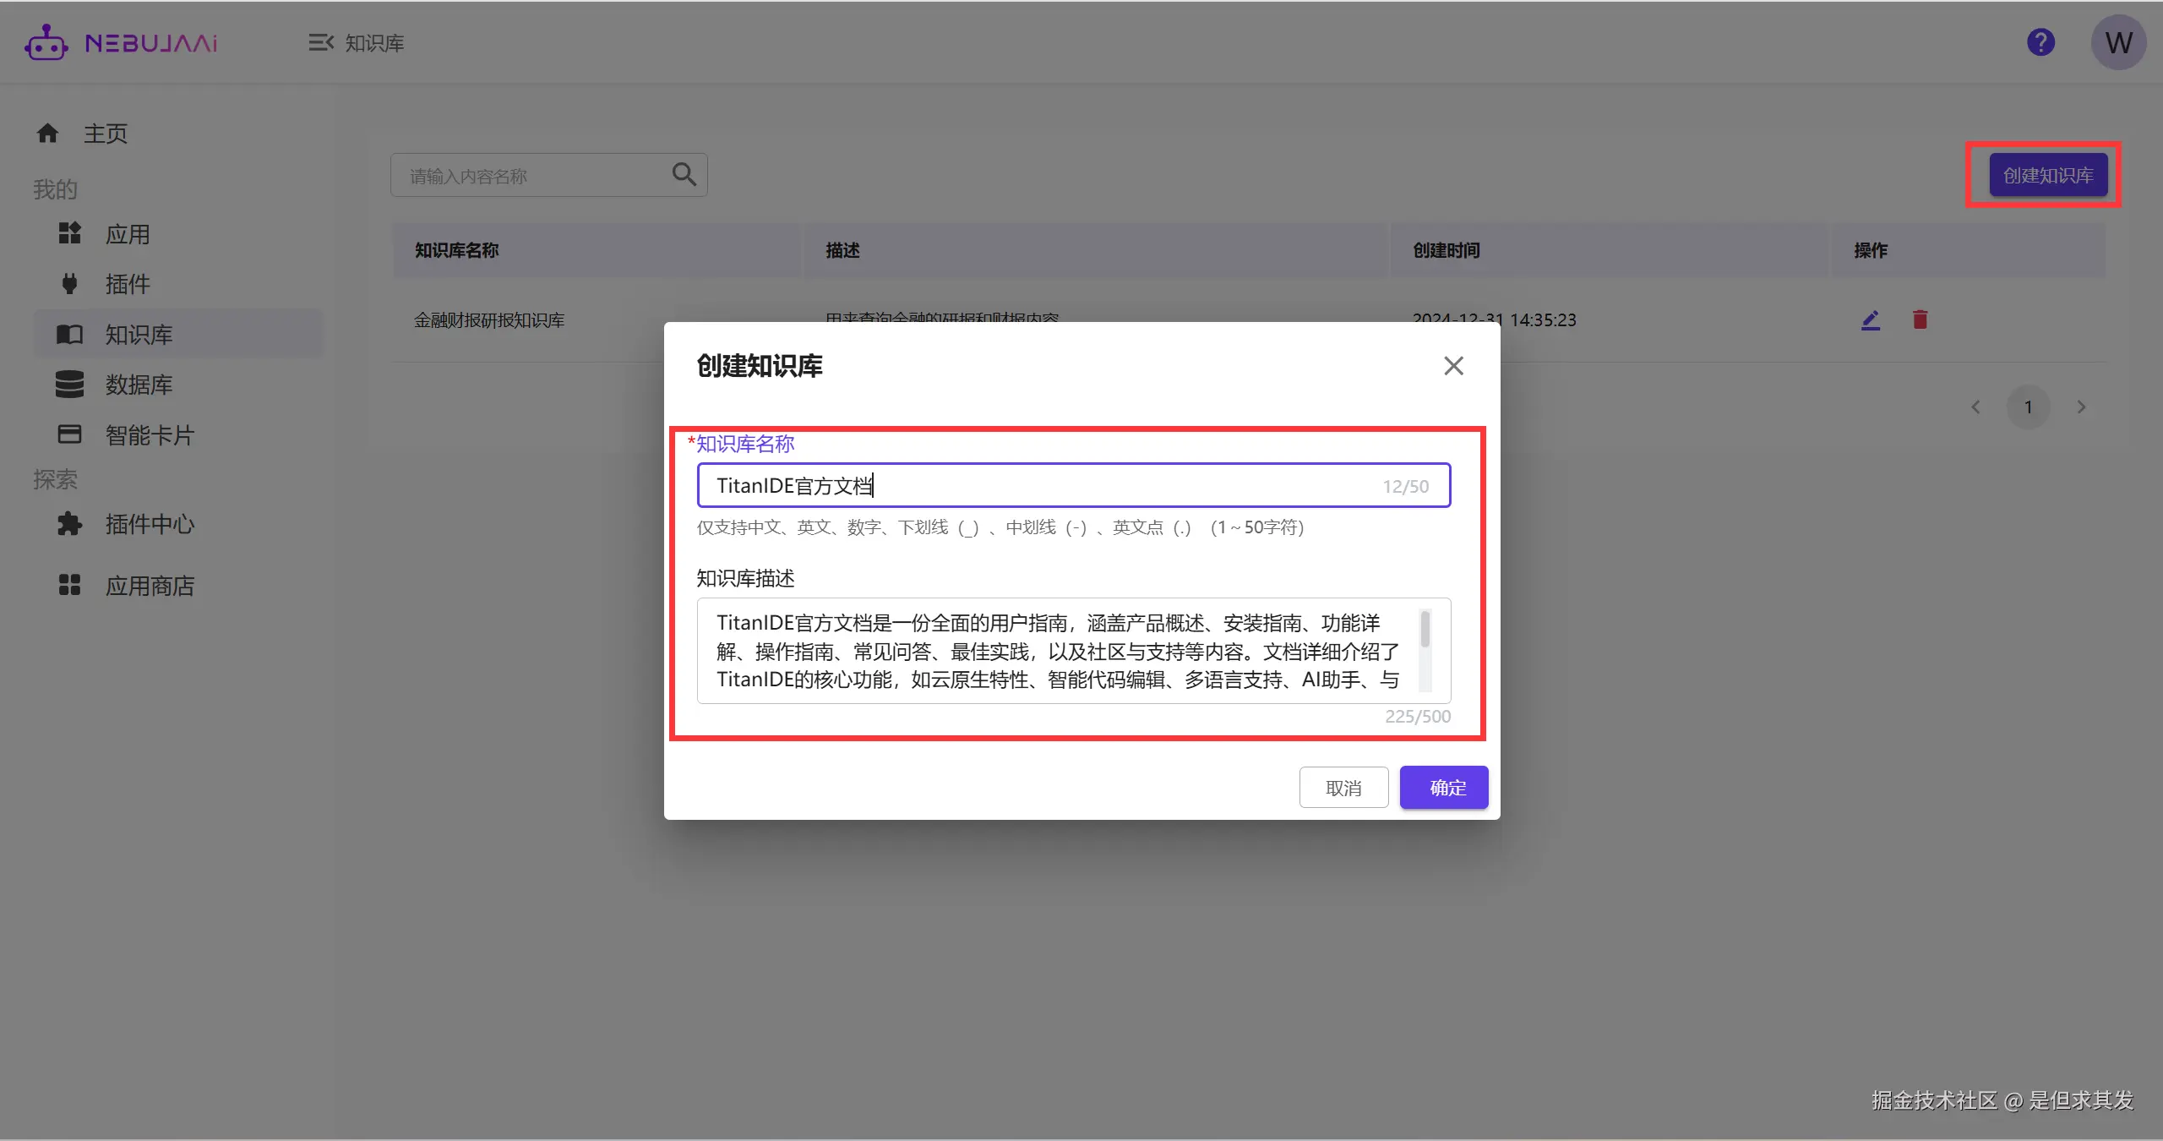Select the 插件 plugin icon in sidebar
2163x1141 pixels.
point(71,284)
